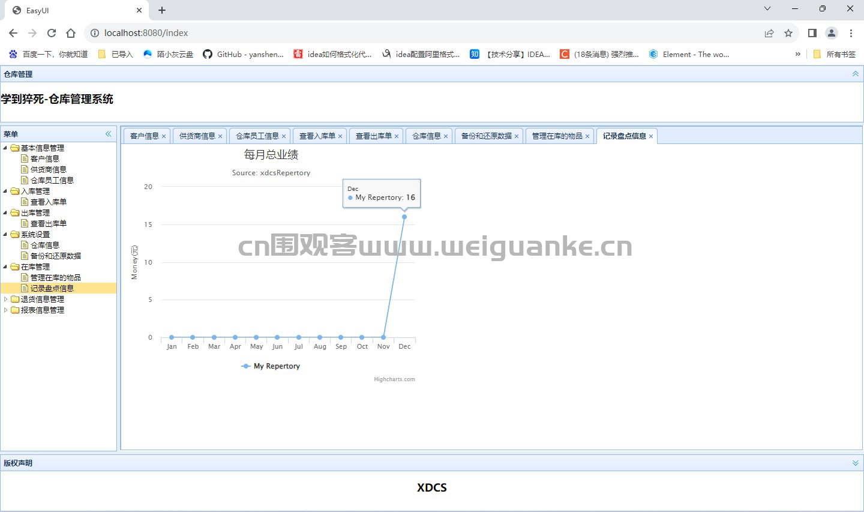Close the 备份和还原数据 tab

tap(517, 136)
